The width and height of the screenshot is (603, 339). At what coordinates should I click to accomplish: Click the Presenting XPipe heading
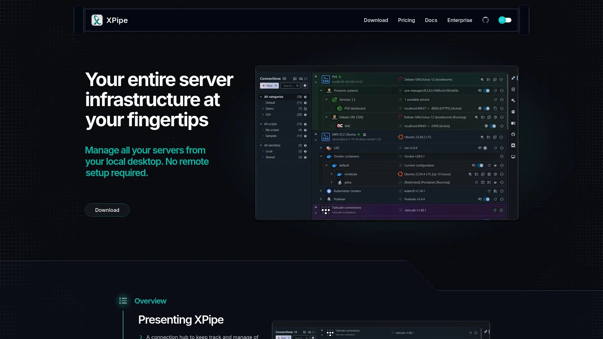[x=181, y=320]
